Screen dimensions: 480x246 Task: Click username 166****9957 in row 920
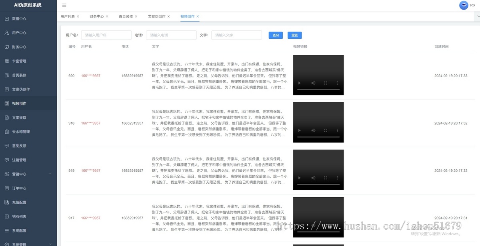[91, 75]
